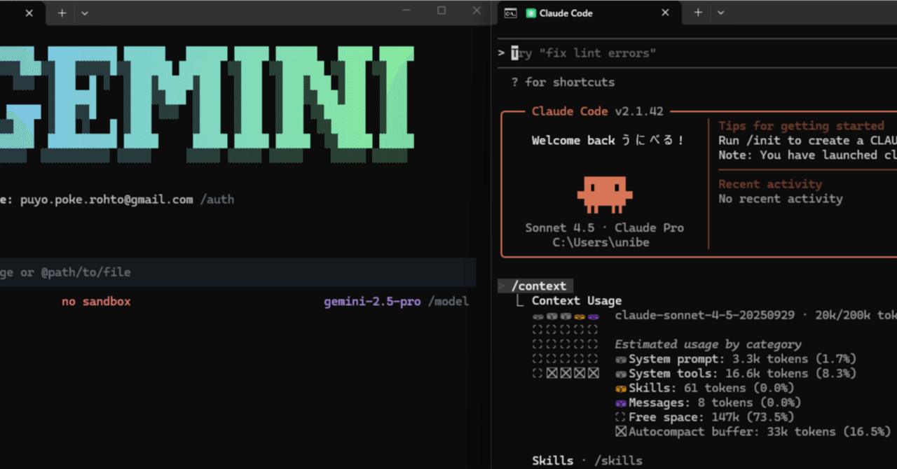This screenshot has height=469, width=897.
Task: Click the 'Recent activity' heading
Action: [770, 184]
